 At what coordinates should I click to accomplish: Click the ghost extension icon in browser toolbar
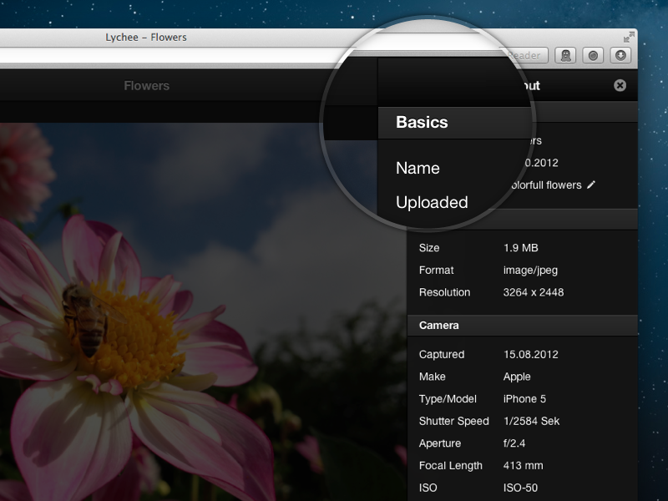pyautogui.click(x=566, y=55)
